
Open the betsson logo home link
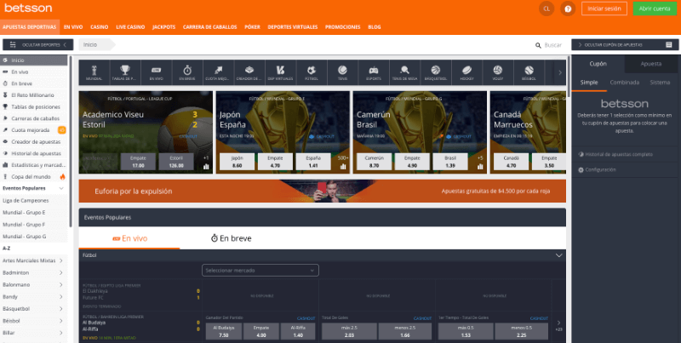[28, 8]
